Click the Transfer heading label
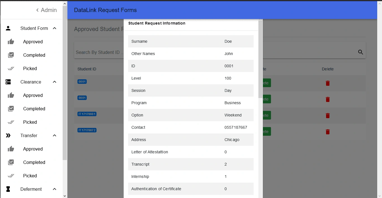The width and height of the screenshot is (382, 198). [29, 135]
